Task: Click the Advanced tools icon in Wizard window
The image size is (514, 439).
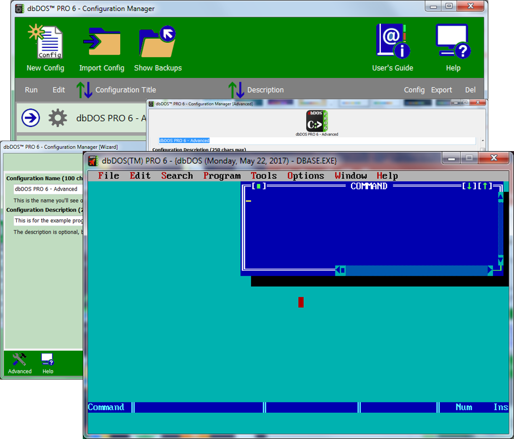Action: coord(19,359)
